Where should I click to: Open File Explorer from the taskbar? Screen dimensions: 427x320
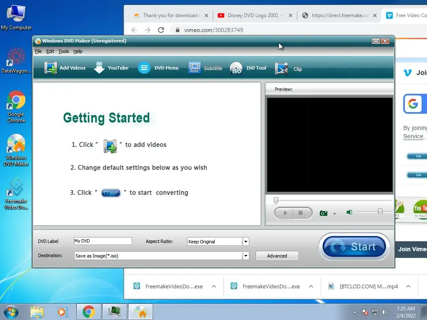37,312
